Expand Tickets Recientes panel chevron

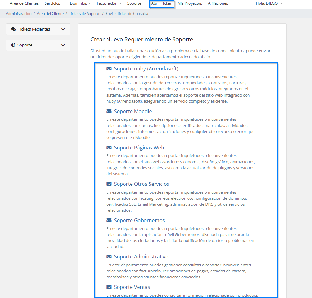63,29
